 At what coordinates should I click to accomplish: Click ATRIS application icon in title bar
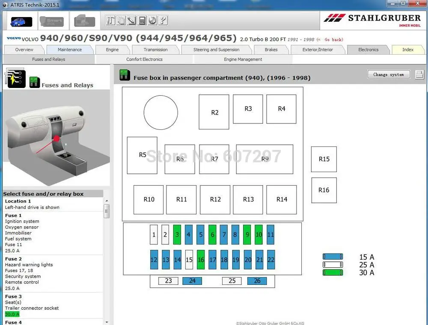pyautogui.click(x=6, y=5)
